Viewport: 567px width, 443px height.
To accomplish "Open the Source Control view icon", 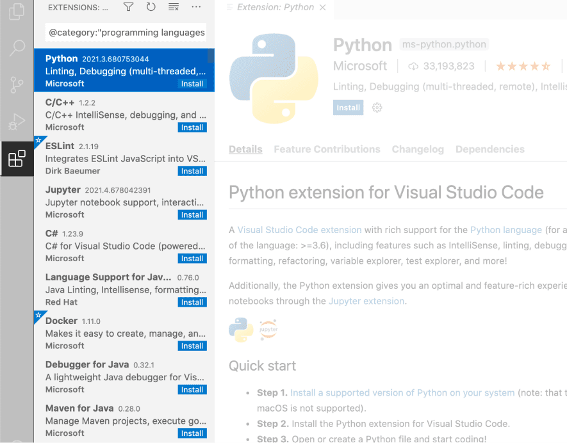I will (x=17, y=84).
